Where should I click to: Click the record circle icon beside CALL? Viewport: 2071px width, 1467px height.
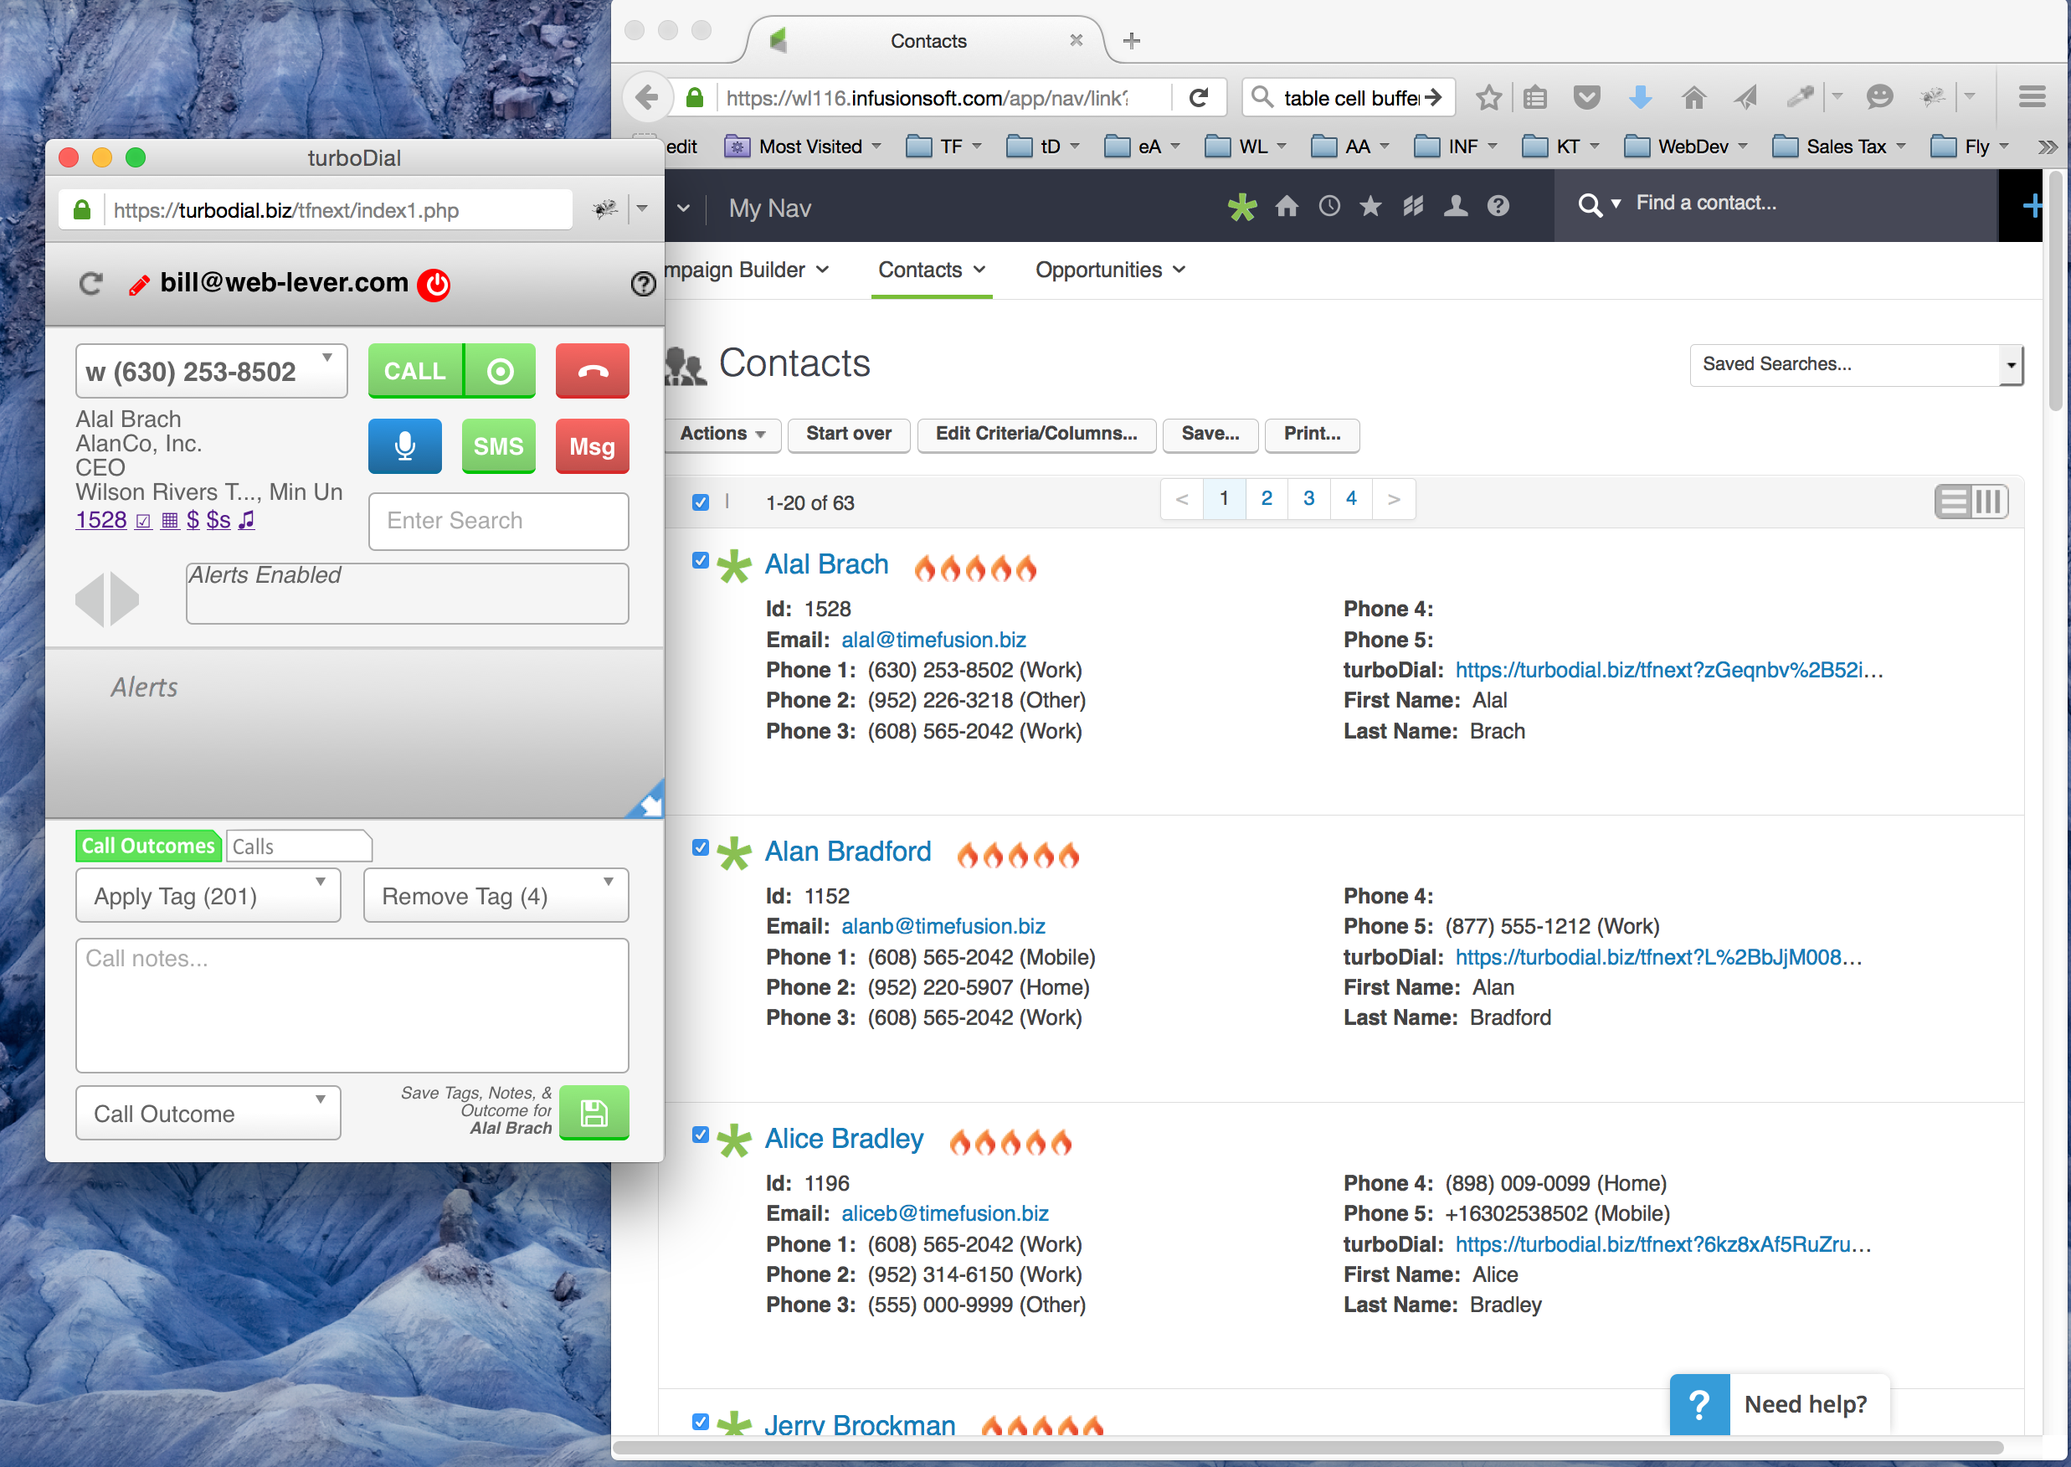pos(500,370)
